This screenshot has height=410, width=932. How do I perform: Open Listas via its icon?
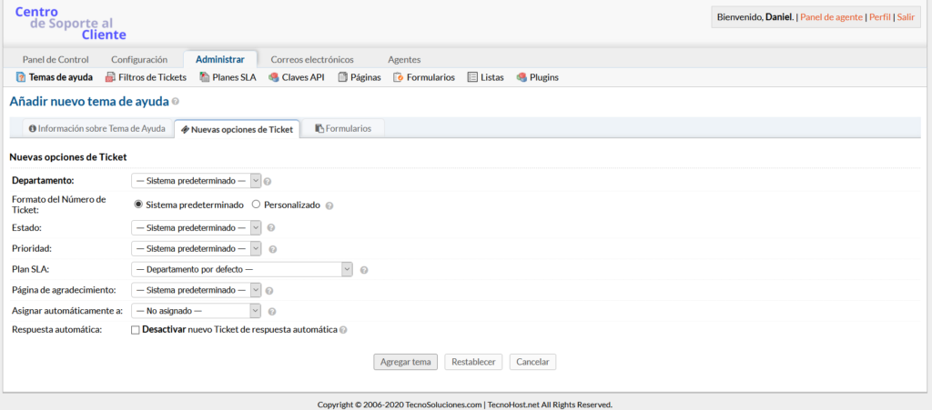click(x=472, y=77)
